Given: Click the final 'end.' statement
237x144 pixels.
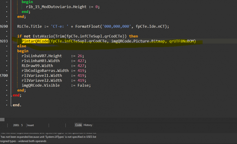Looking at the screenshot, I should 17,105.
